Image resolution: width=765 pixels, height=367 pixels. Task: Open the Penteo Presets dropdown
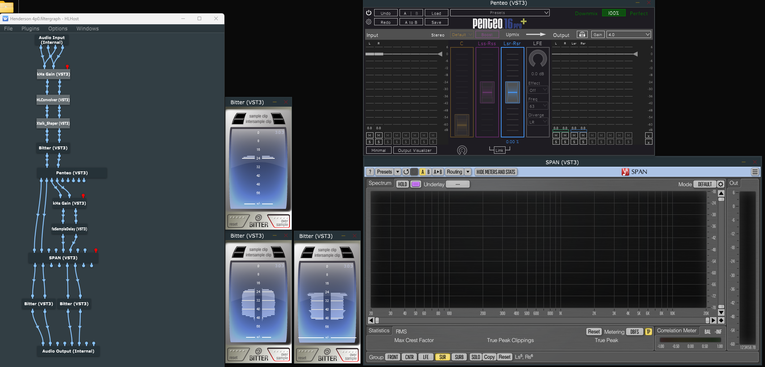tap(500, 13)
